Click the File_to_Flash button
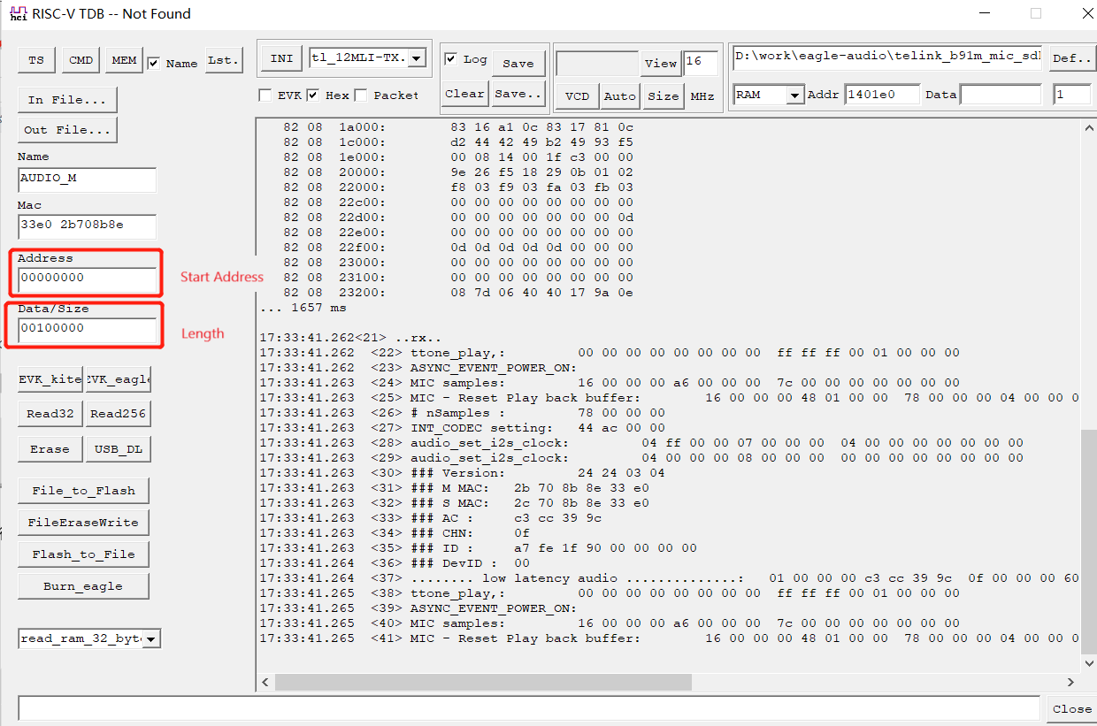The height and width of the screenshot is (726, 1097). pyautogui.click(x=83, y=490)
